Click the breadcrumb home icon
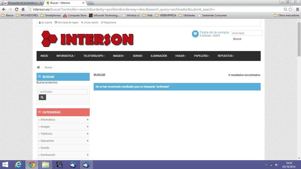 [38, 67]
